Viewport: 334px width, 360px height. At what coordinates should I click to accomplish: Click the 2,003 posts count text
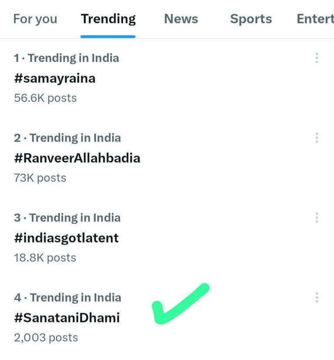[45, 337]
